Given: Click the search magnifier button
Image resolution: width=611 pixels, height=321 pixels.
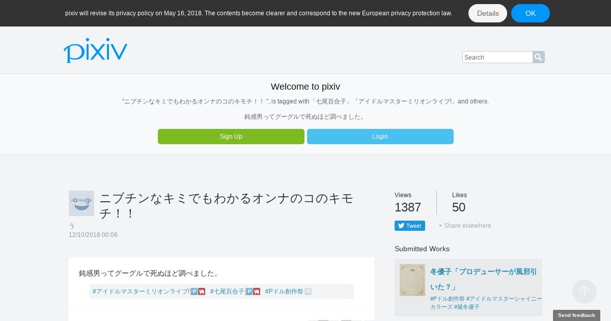Looking at the screenshot, I should 539,57.
